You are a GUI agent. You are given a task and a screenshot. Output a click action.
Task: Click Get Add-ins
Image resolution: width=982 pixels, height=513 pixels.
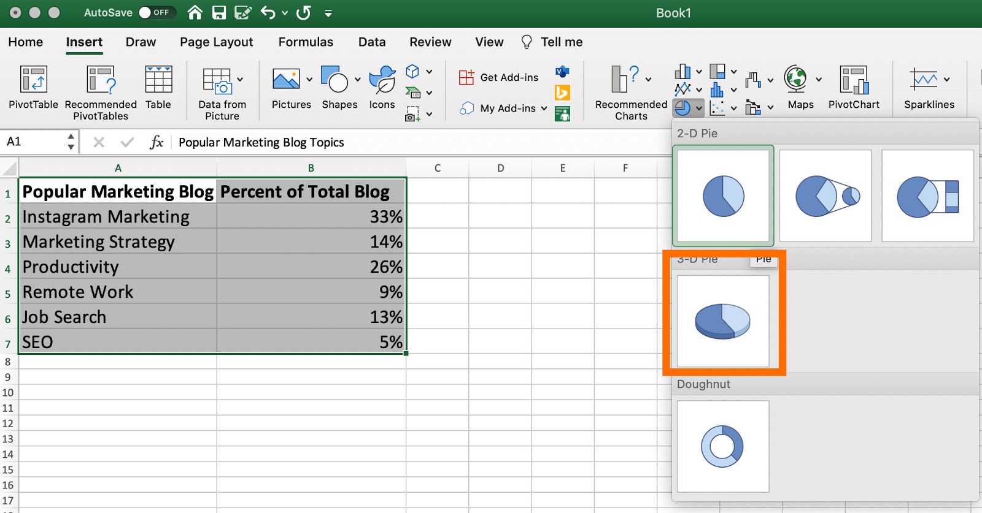[498, 77]
